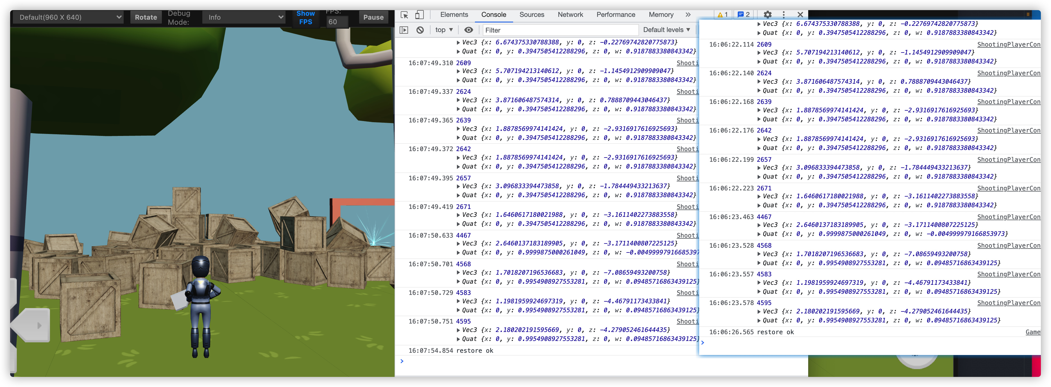
Task: Open the Debug Mode Info dropdown
Action: [x=244, y=17]
